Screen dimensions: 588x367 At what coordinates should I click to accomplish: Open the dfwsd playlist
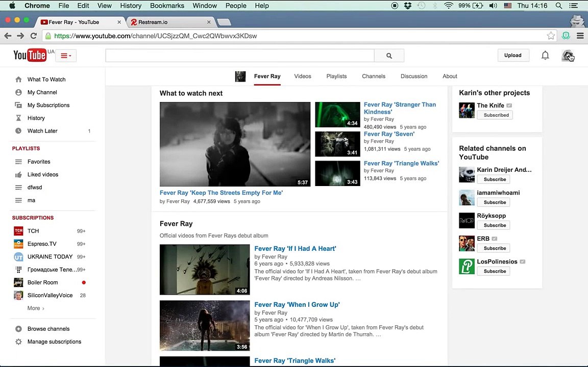(x=35, y=187)
